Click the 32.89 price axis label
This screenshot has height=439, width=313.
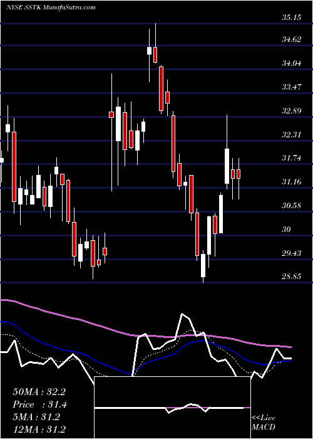click(x=291, y=111)
